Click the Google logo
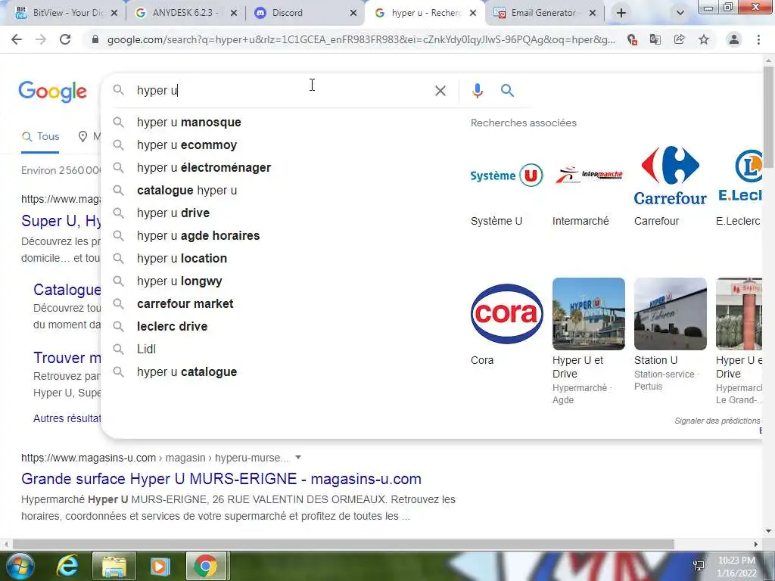Viewport: 775px width, 581px height. (x=52, y=92)
